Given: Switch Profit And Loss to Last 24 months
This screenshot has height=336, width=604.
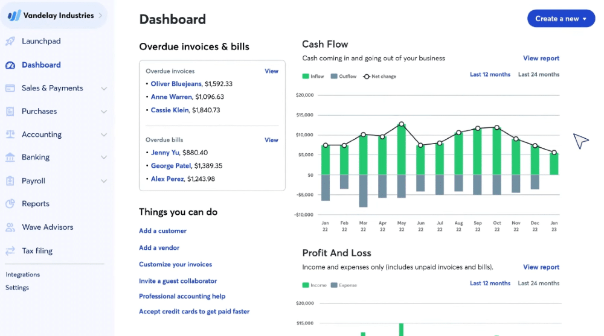Looking at the screenshot, I should tap(539, 284).
